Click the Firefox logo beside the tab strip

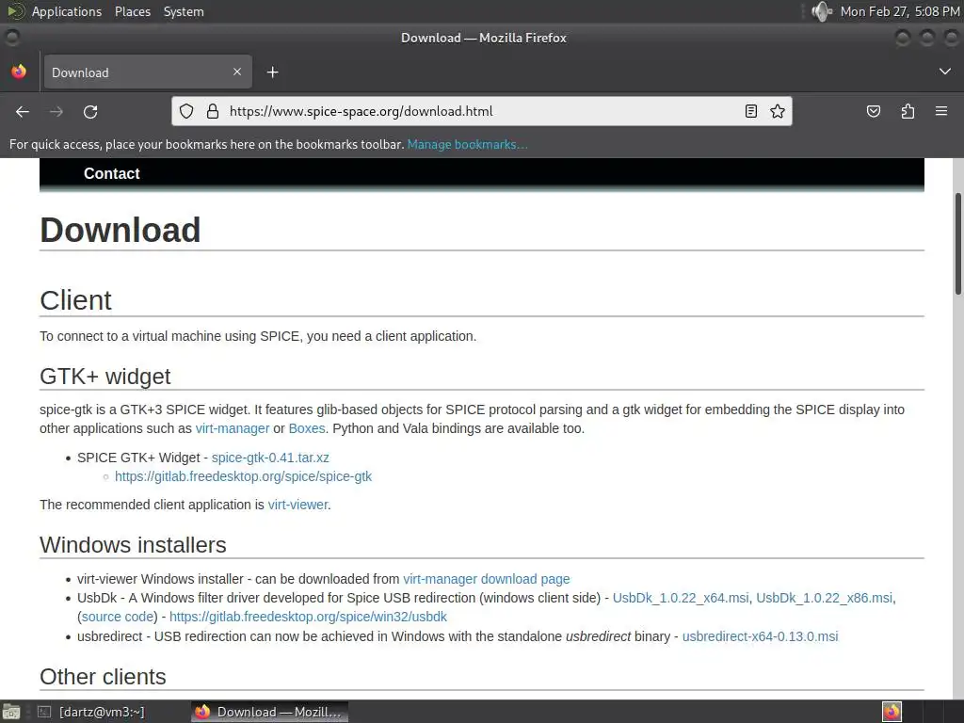[19, 72]
